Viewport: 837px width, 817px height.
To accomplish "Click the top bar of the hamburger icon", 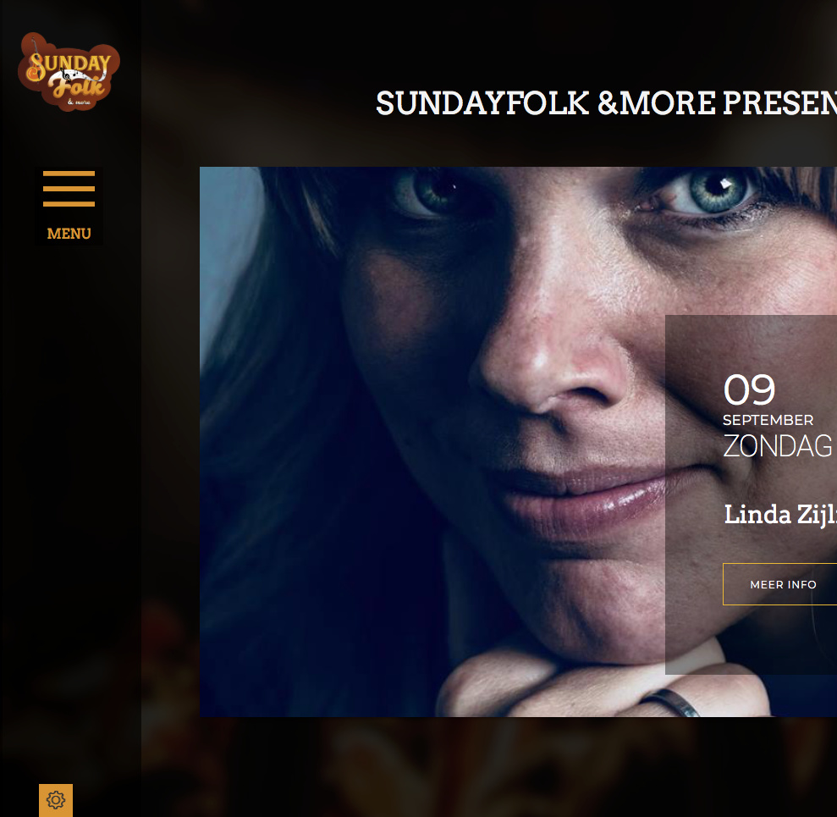I will tap(69, 173).
